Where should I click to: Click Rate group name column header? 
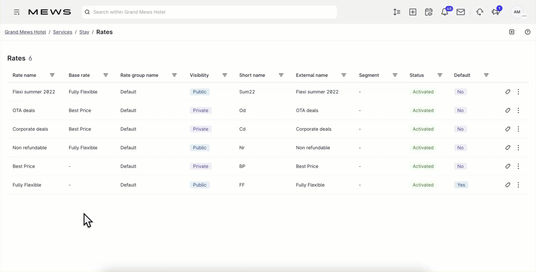[x=139, y=75]
